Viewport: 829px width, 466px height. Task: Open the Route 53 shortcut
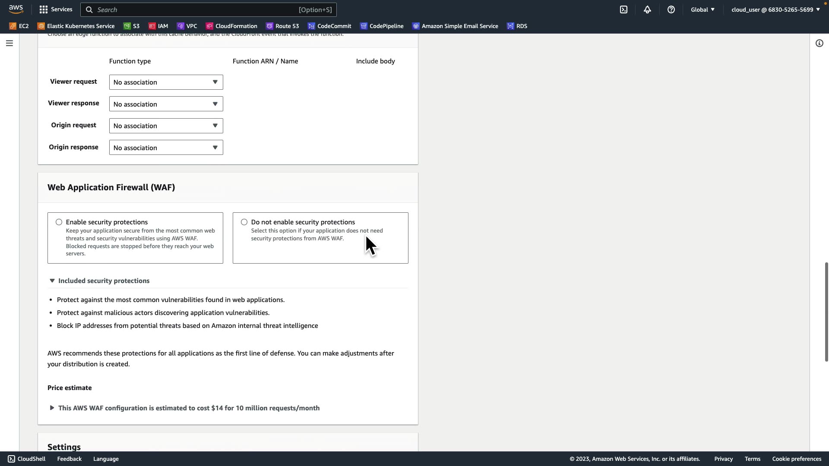pyautogui.click(x=282, y=26)
